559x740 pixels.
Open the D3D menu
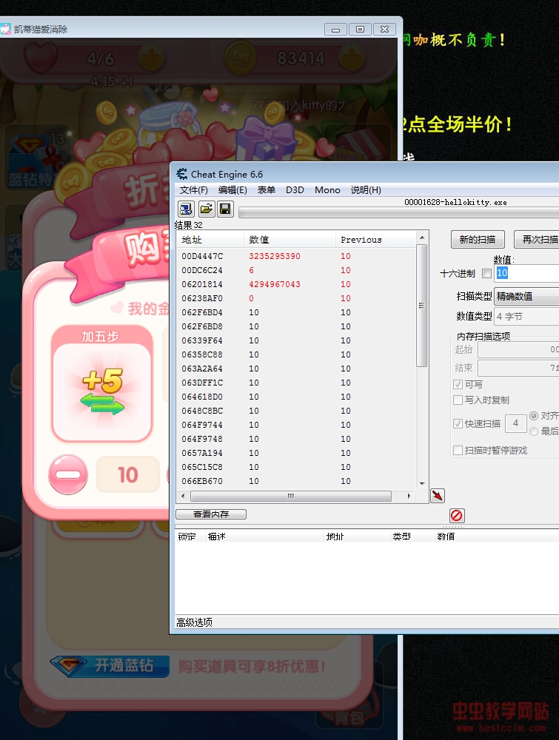tap(295, 189)
